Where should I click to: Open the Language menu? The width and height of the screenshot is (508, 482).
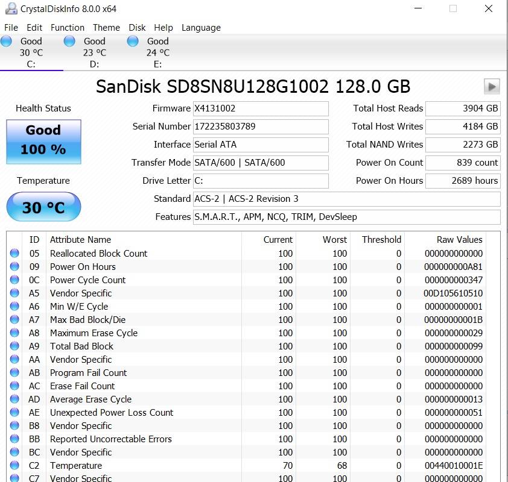point(201,28)
